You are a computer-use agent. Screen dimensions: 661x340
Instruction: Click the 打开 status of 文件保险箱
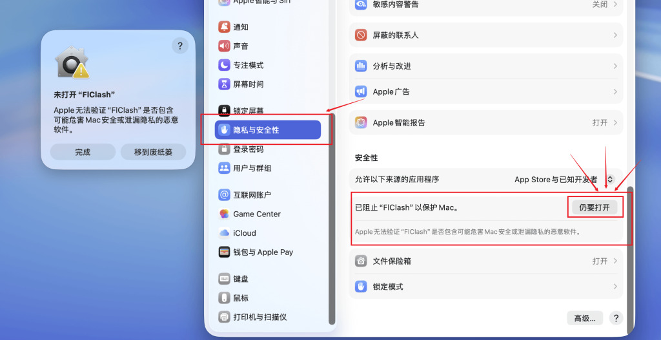[600, 261]
